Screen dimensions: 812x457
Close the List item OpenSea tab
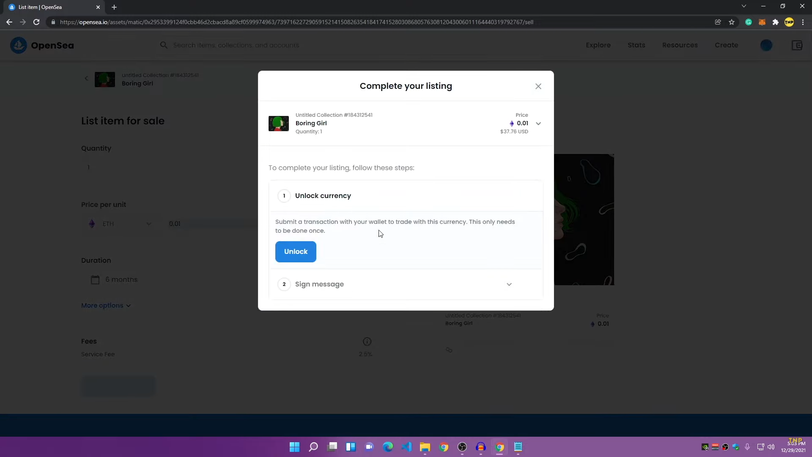coord(98,7)
